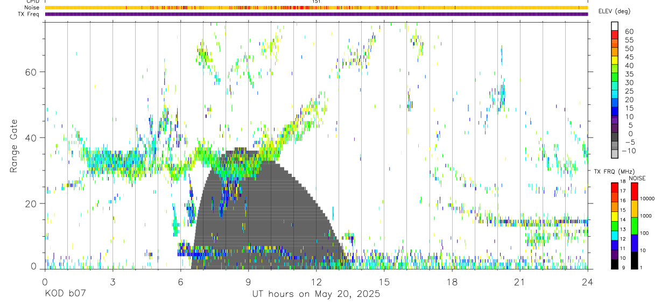Click the light gray -10 degree elevation swatch
Screen dimensions: 661x305
[x=615, y=154]
